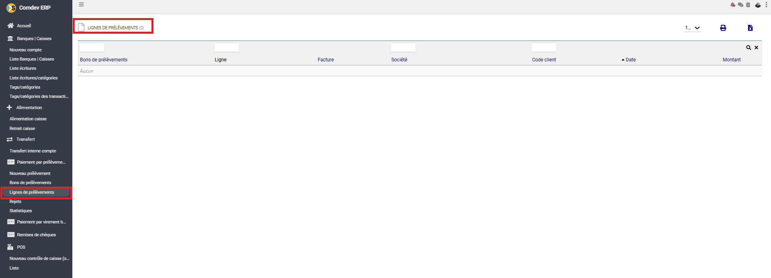Click the Alimentation plus icon

pos(9,108)
